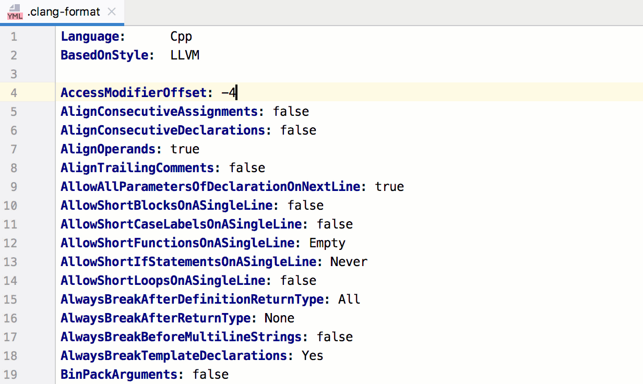643x384 pixels.
Task: Click the Never value of AllowShortIfStatementsOnASingleLine
Action: pos(349,262)
